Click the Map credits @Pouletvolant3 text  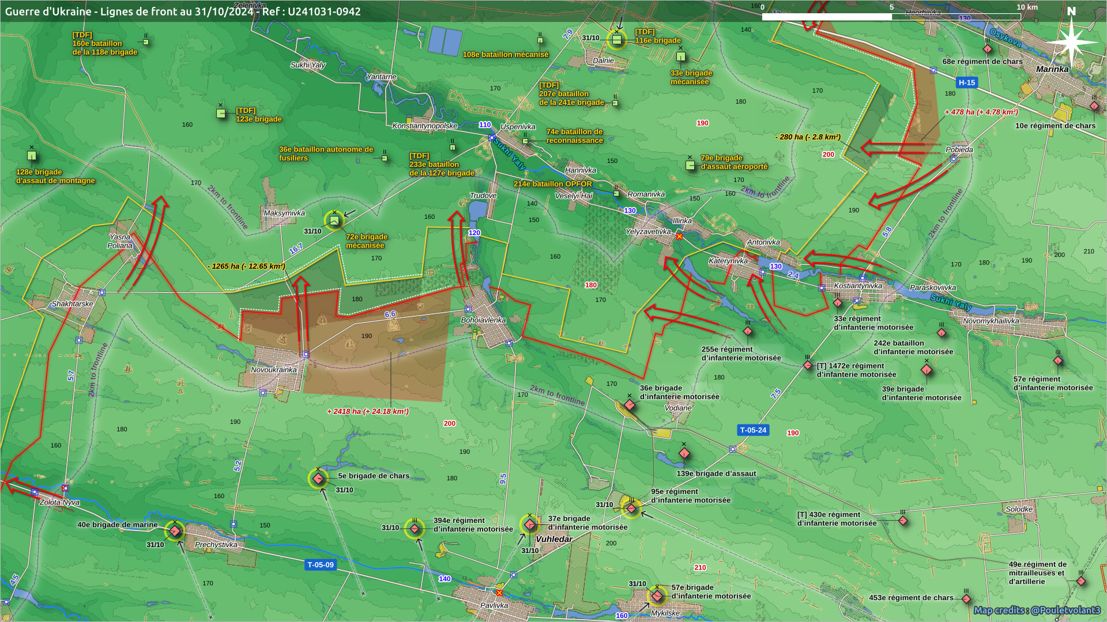pos(1037,610)
